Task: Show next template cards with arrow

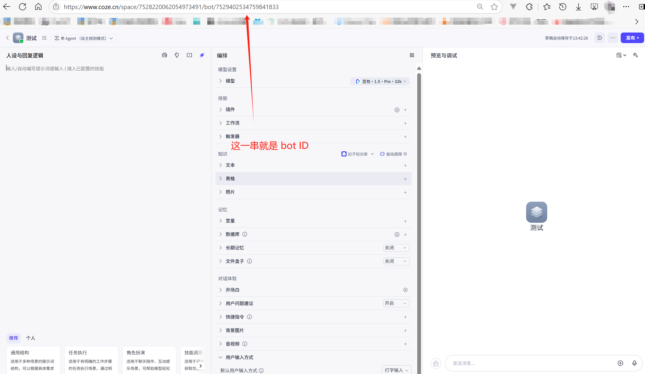Action: 201,365
